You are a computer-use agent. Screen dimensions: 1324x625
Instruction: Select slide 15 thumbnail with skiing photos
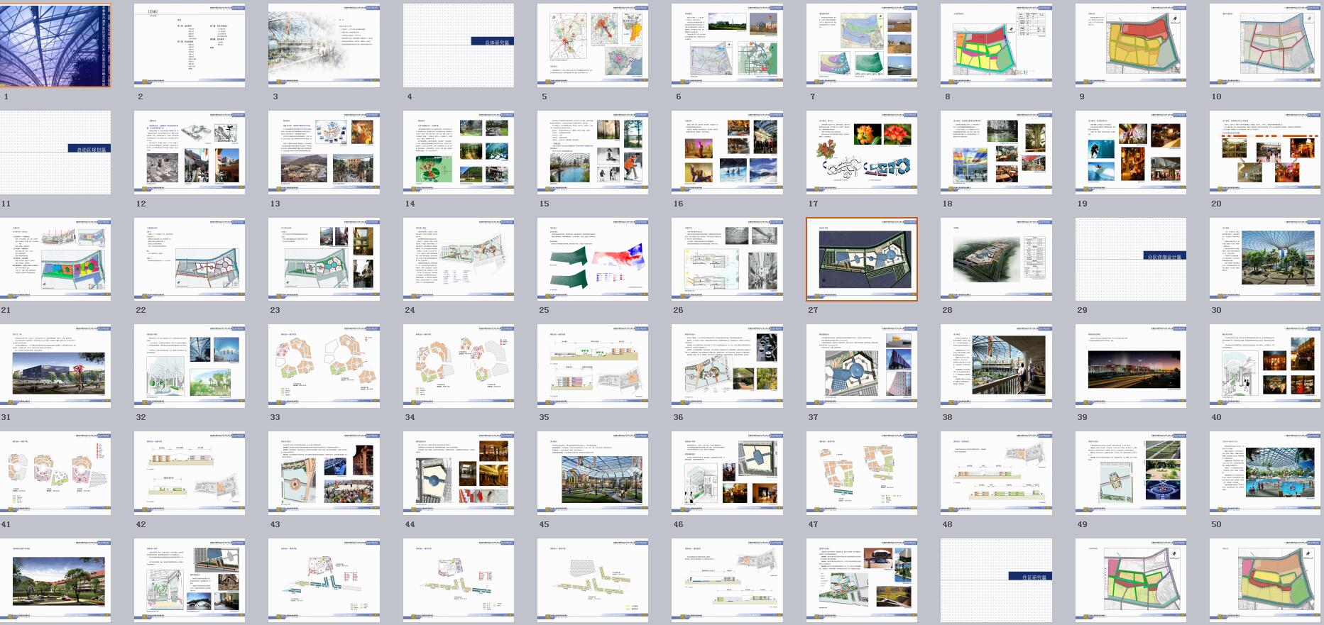[x=593, y=153]
